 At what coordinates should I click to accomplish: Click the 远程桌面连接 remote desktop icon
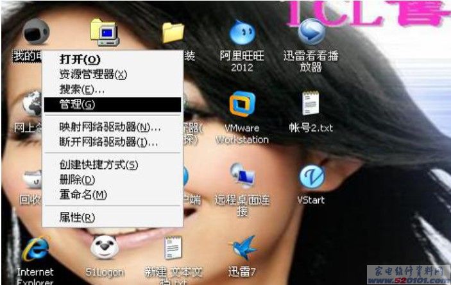pos(242,176)
